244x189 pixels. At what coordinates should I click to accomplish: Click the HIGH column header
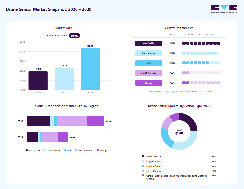(209, 34)
